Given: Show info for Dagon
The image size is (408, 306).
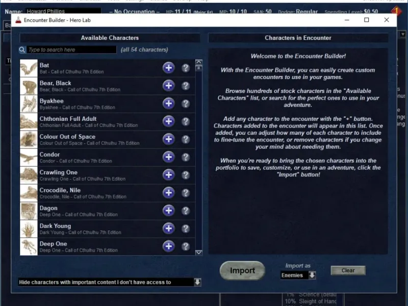Looking at the screenshot, I should [186, 211].
